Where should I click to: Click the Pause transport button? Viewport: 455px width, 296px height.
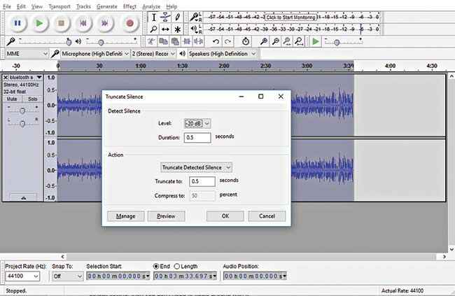pos(17,23)
